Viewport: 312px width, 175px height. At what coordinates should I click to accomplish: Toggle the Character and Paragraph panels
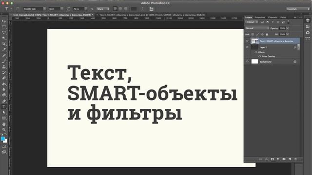152,9
